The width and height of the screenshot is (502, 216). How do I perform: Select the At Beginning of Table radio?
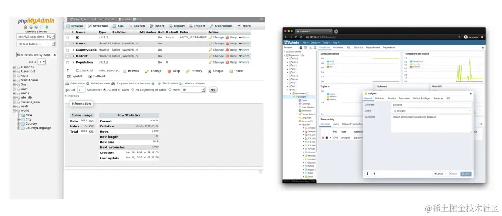click(x=132, y=90)
